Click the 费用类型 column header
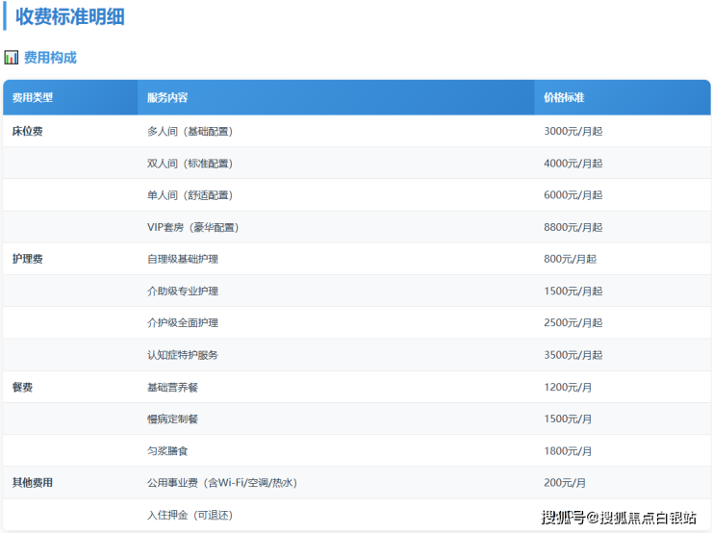Image resolution: width=712 pixels, height=533 pixels. 32,98
